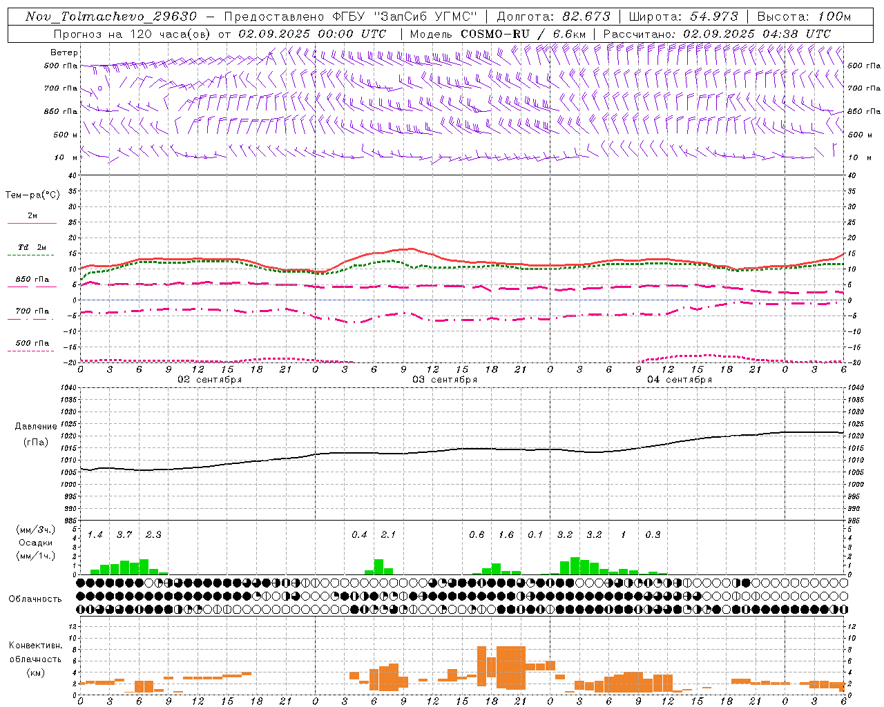Click "985" on the right pressure axis
Image resolution: width=884 pixels, height=707 pixels.
855,521
